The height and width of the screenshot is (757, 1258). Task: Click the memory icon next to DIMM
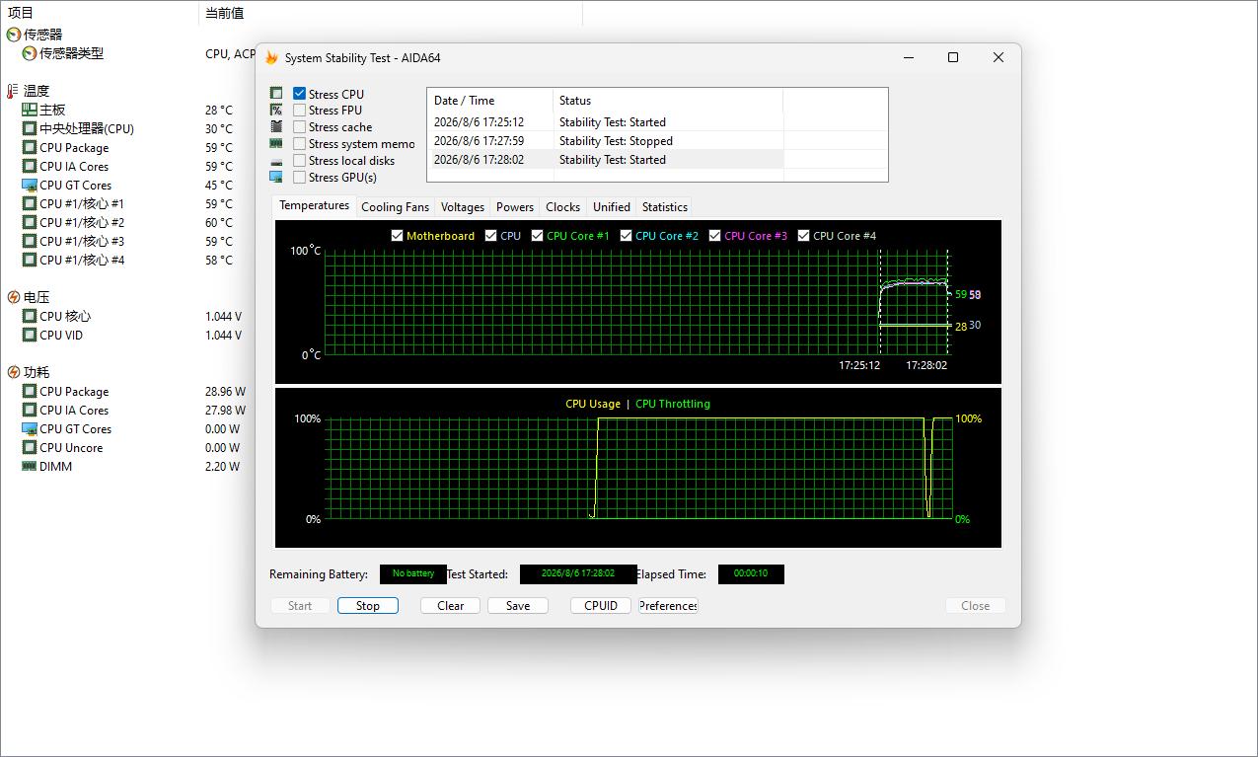coord(30,466)
